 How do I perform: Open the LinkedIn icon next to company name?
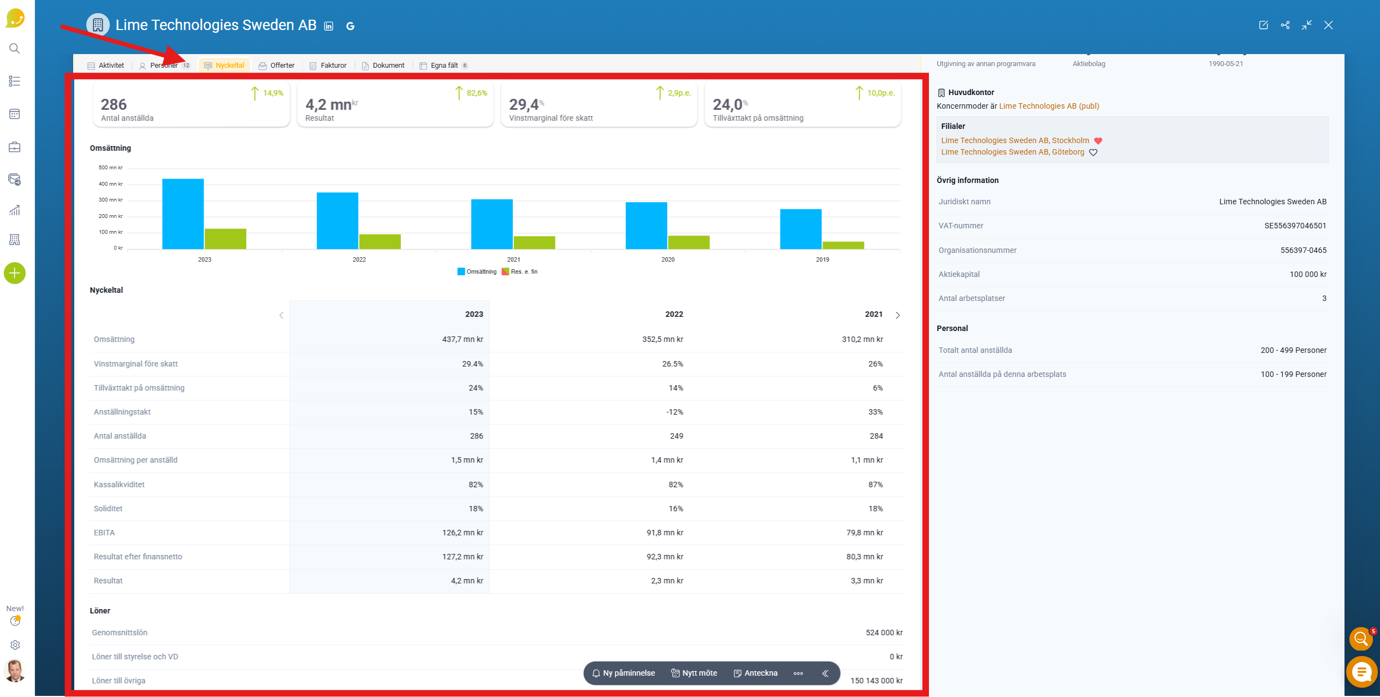click(x=329, y=26)
